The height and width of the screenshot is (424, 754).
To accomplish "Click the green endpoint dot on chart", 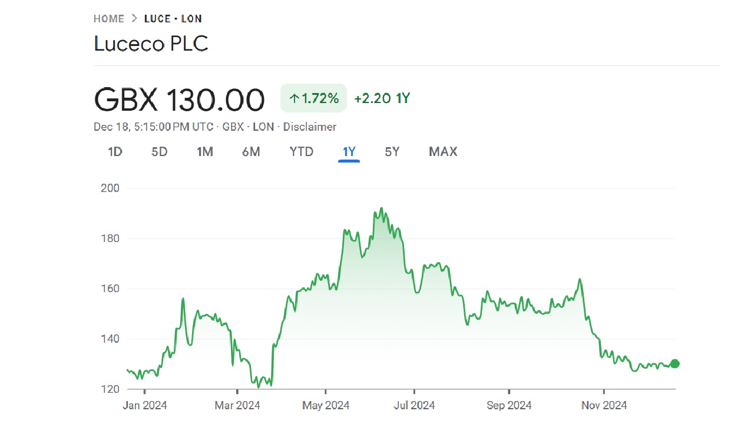I will [674, 364].
